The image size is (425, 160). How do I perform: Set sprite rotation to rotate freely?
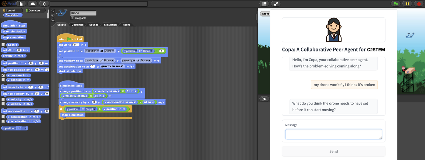click(x=53, y=11)
